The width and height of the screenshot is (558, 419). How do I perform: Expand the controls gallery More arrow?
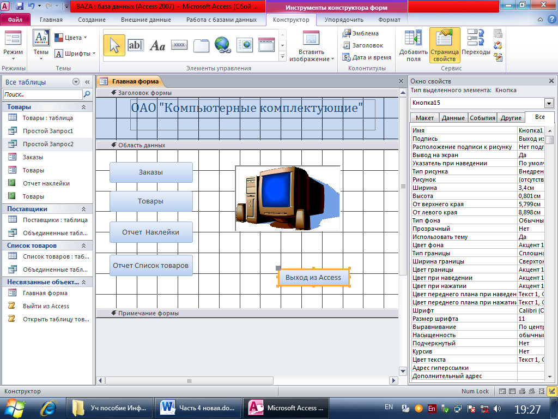tap(283, 56)
